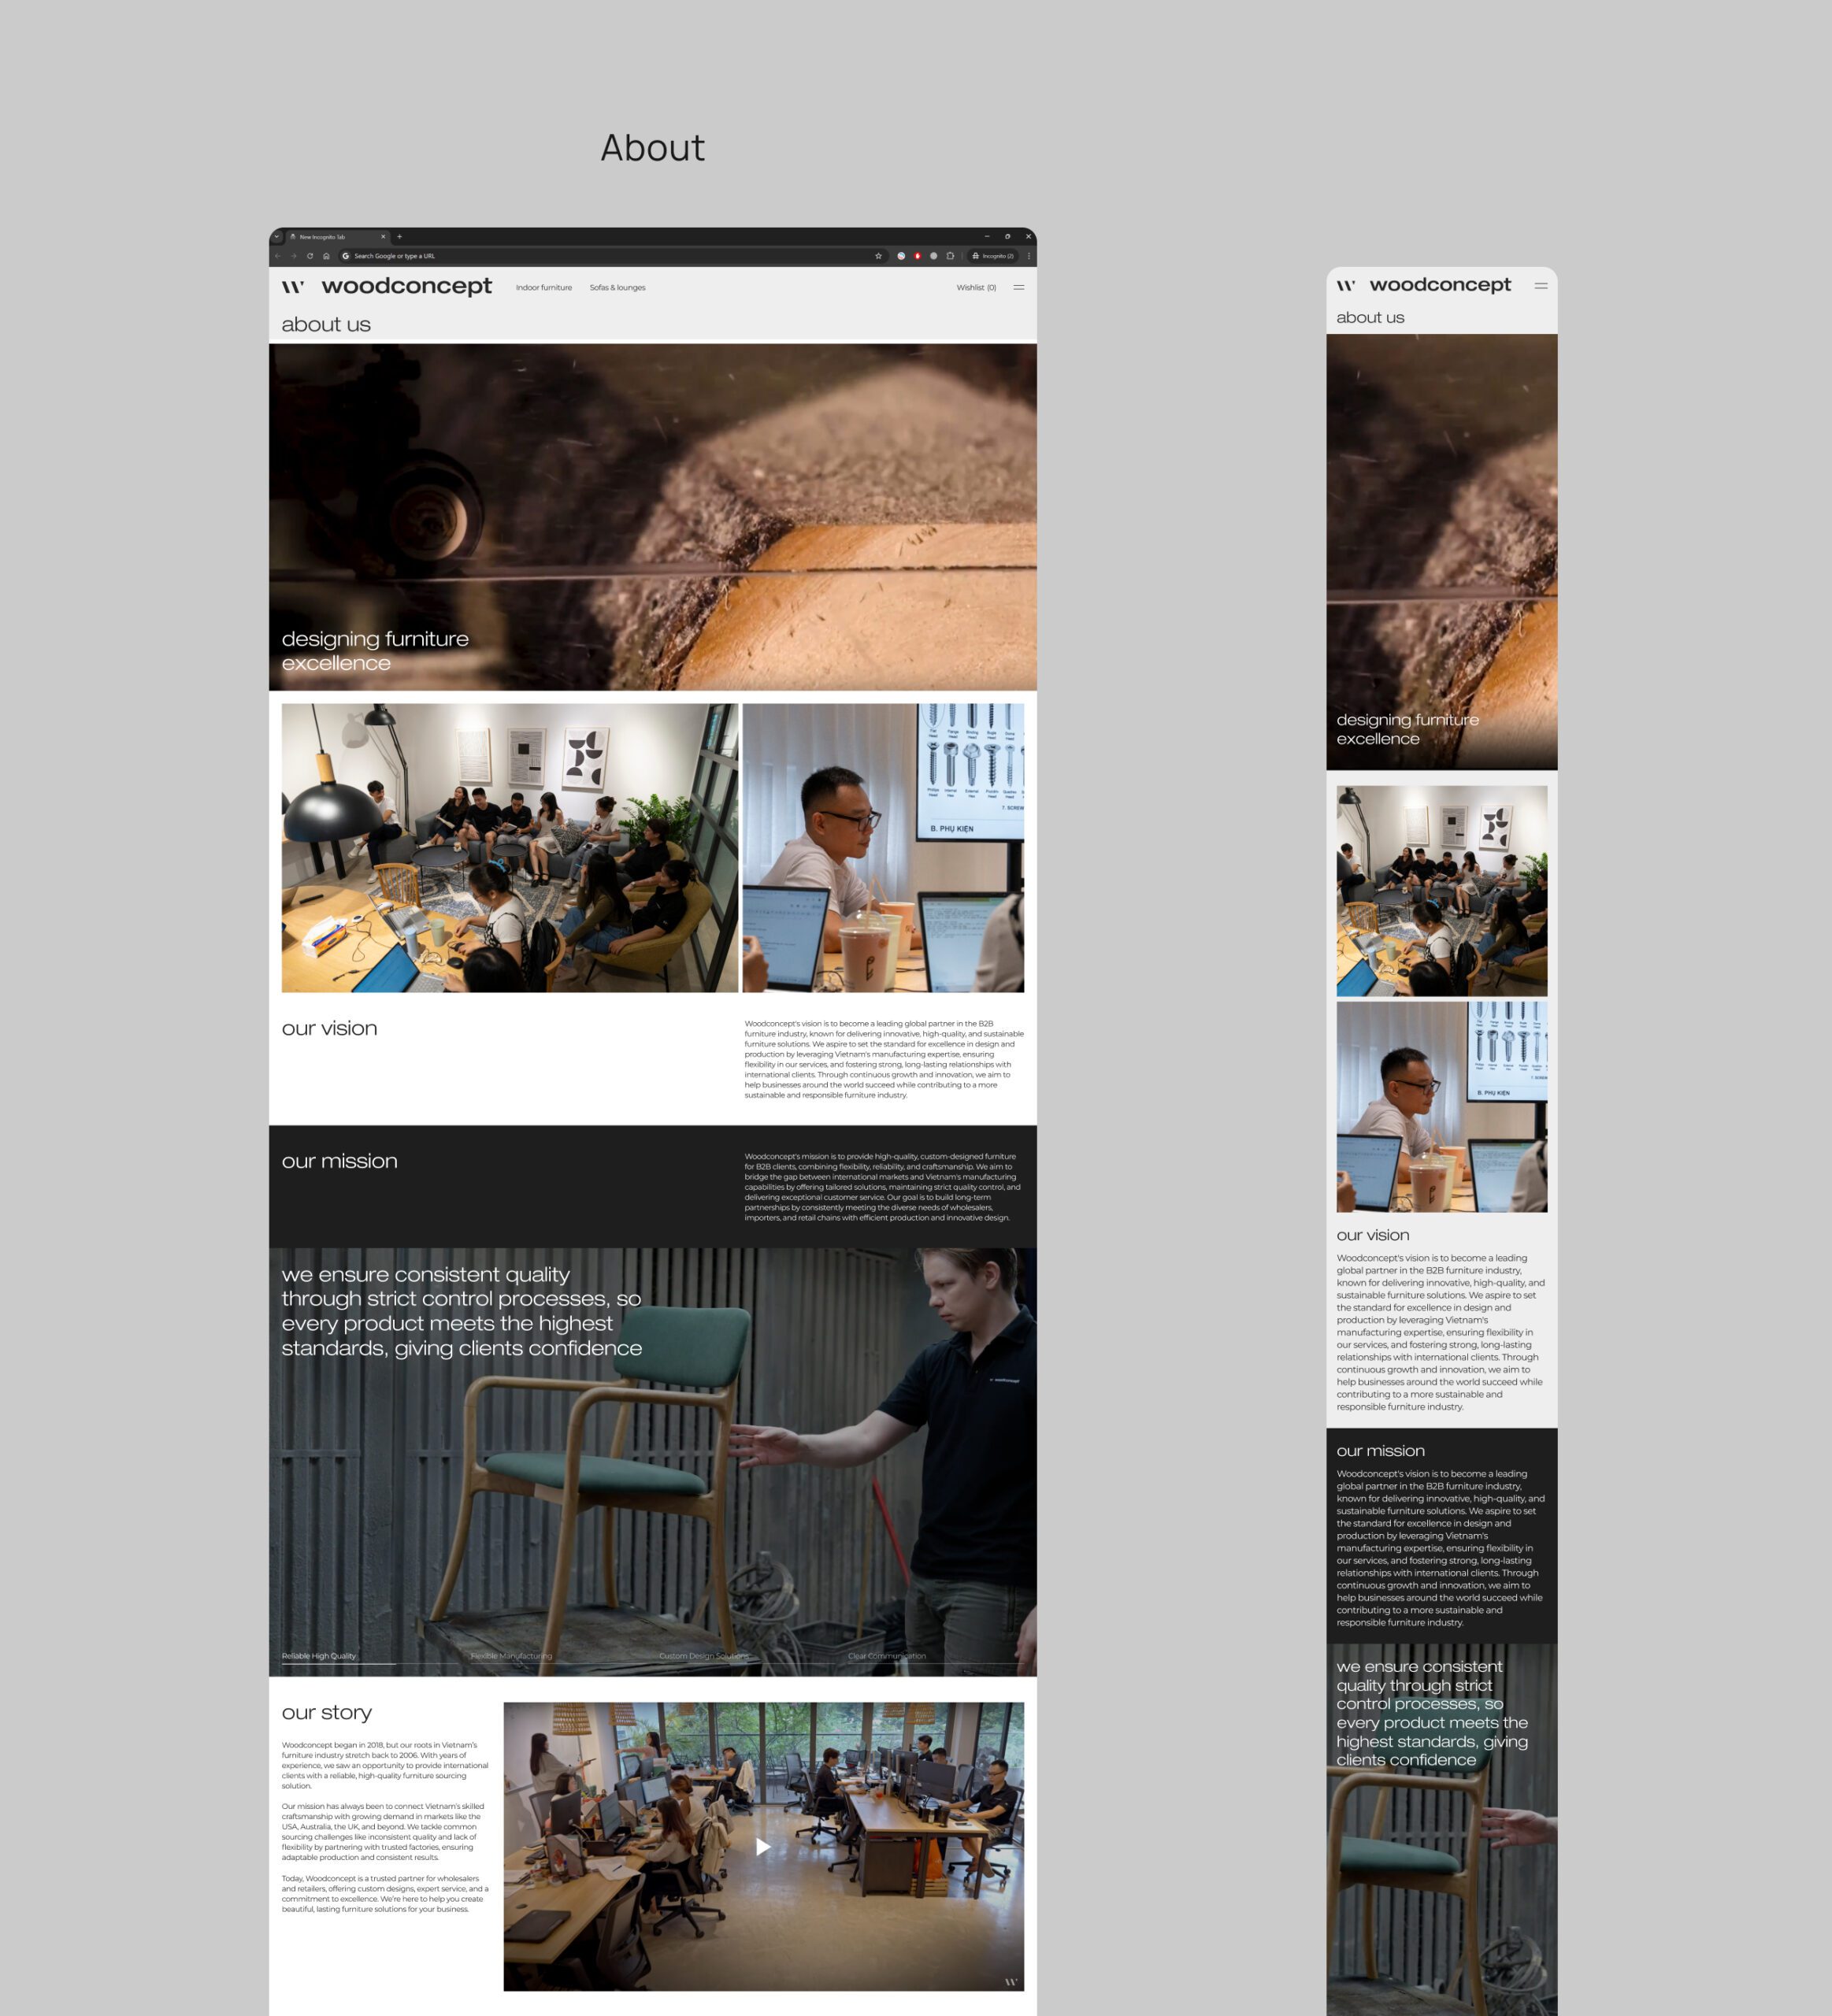Open Incognito profile chip

pyautogui.click(x=993, y=256)
